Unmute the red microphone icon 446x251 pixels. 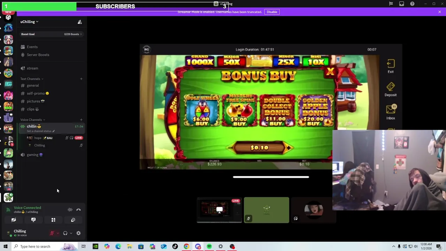(x=52, y=233)
